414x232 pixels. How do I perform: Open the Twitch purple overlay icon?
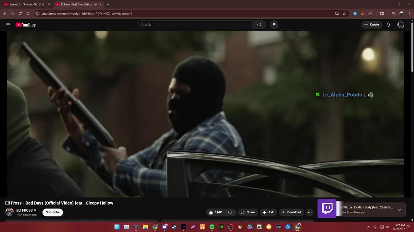point(327,208)
